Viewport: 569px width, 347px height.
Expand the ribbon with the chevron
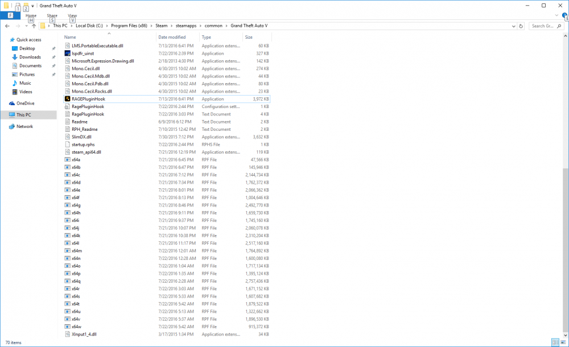click(556, 15)
